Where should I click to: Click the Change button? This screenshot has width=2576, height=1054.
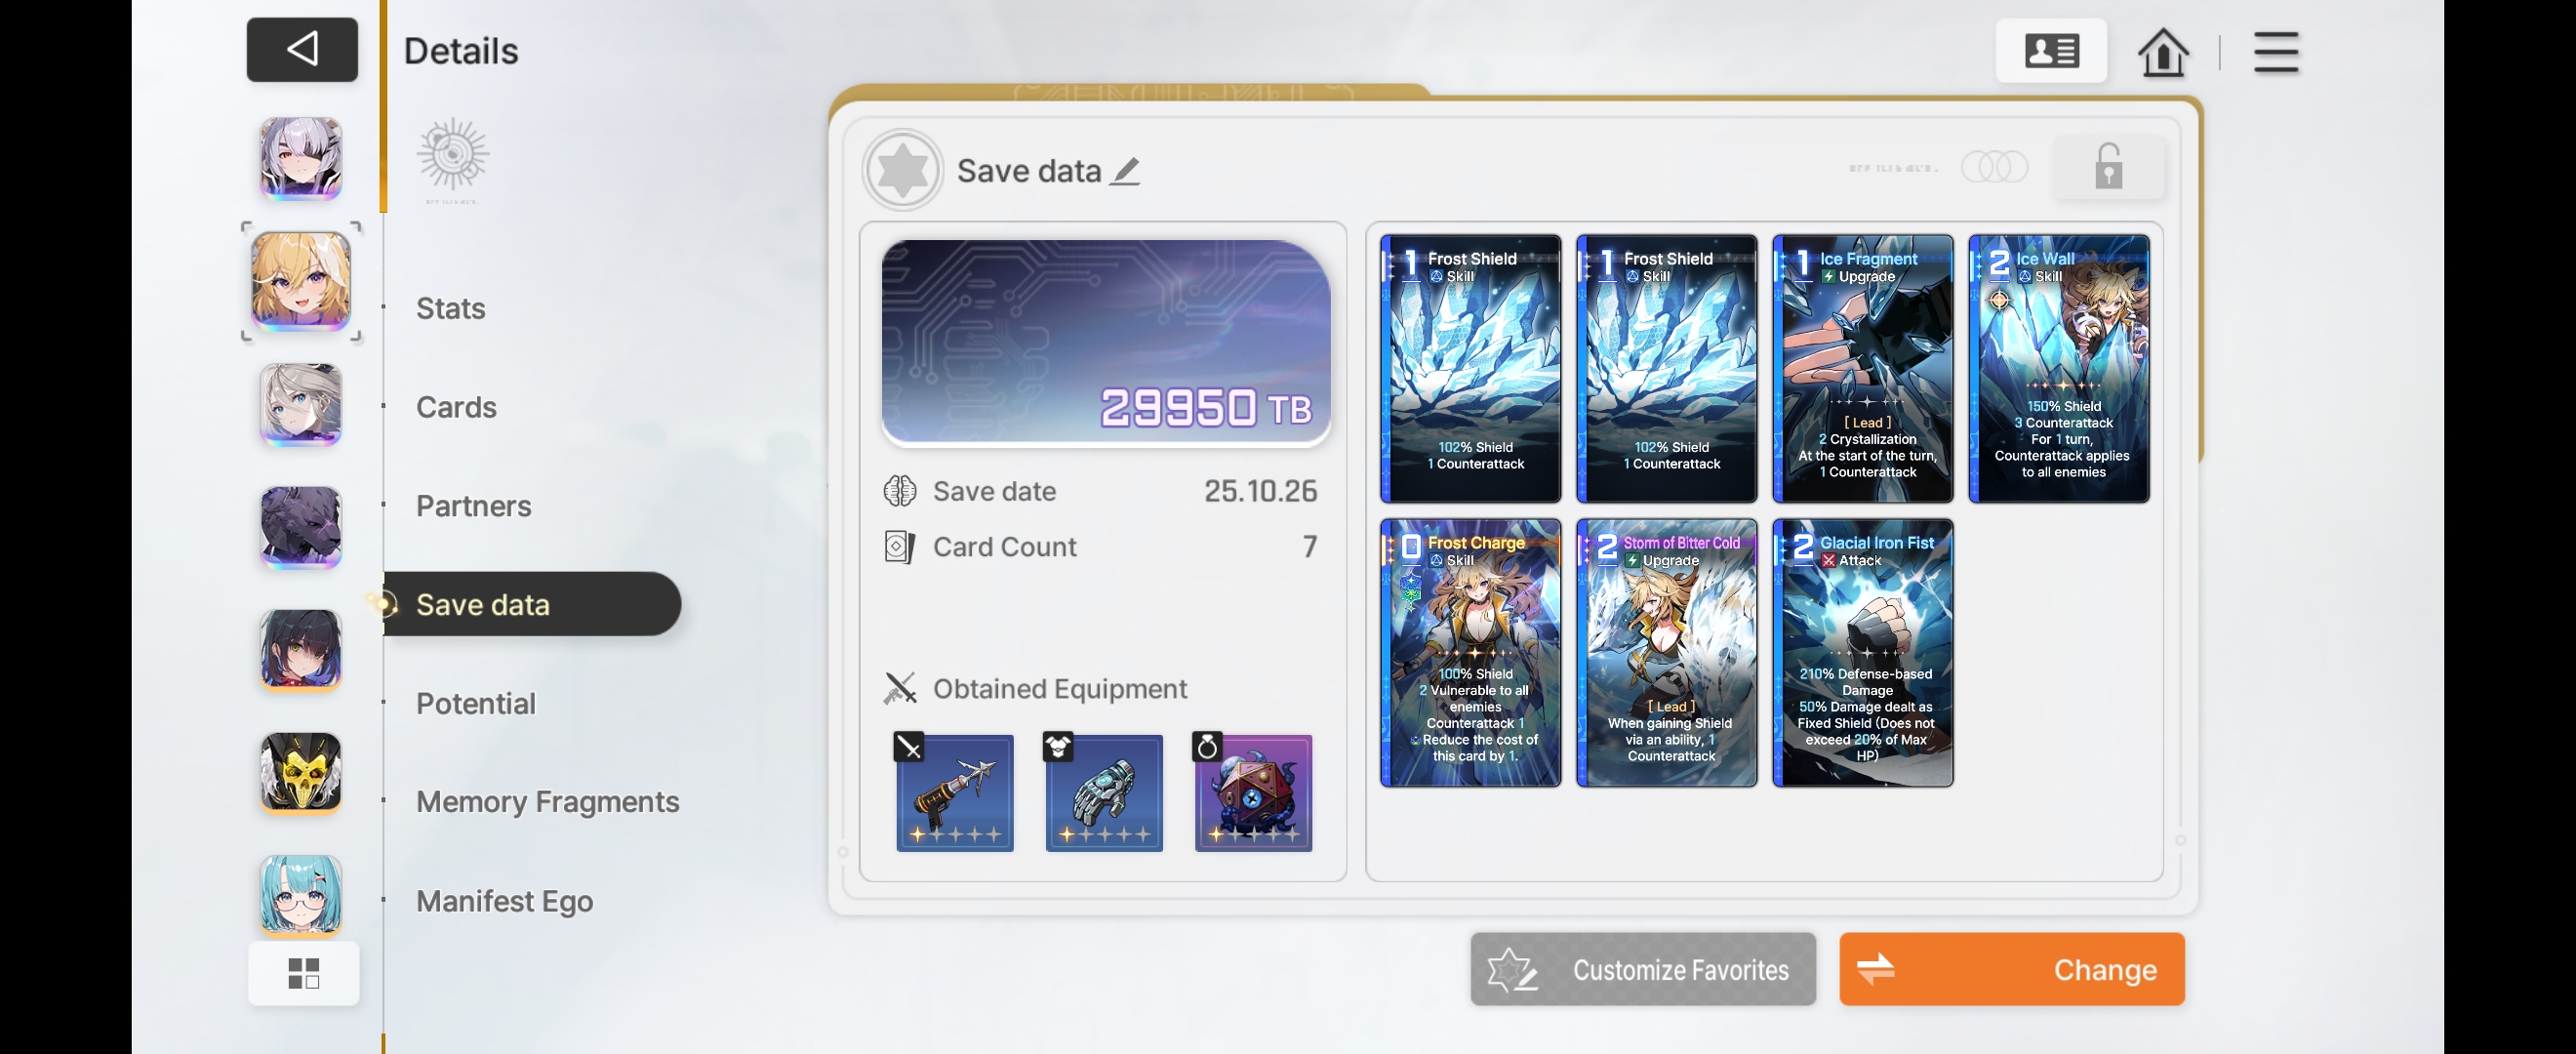(2011, 969)
